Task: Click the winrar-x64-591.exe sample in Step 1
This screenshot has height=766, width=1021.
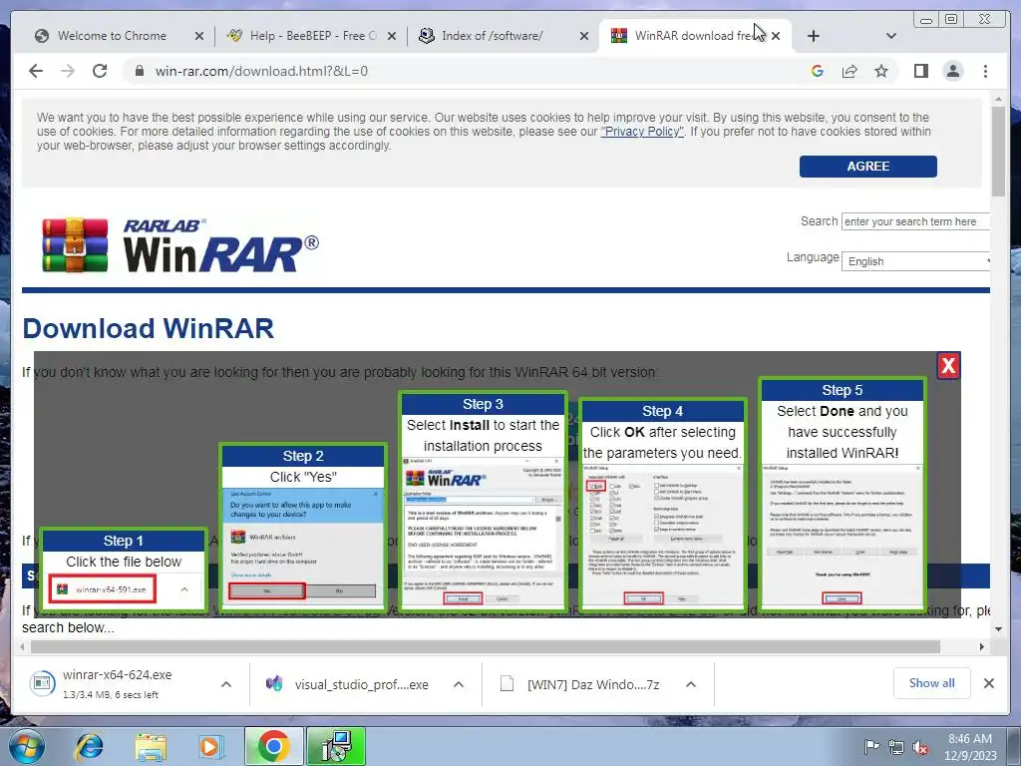Action: pyautogui.click(x=103, y=588)
